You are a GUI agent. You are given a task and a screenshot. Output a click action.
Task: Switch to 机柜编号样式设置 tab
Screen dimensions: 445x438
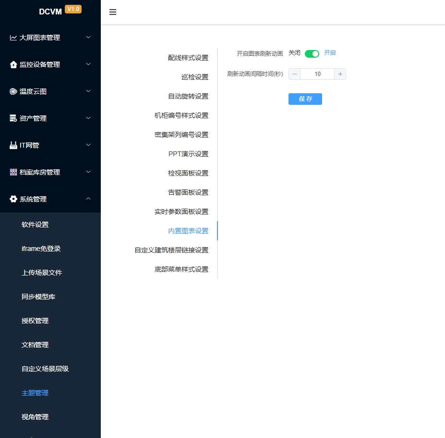pos(181,115)
